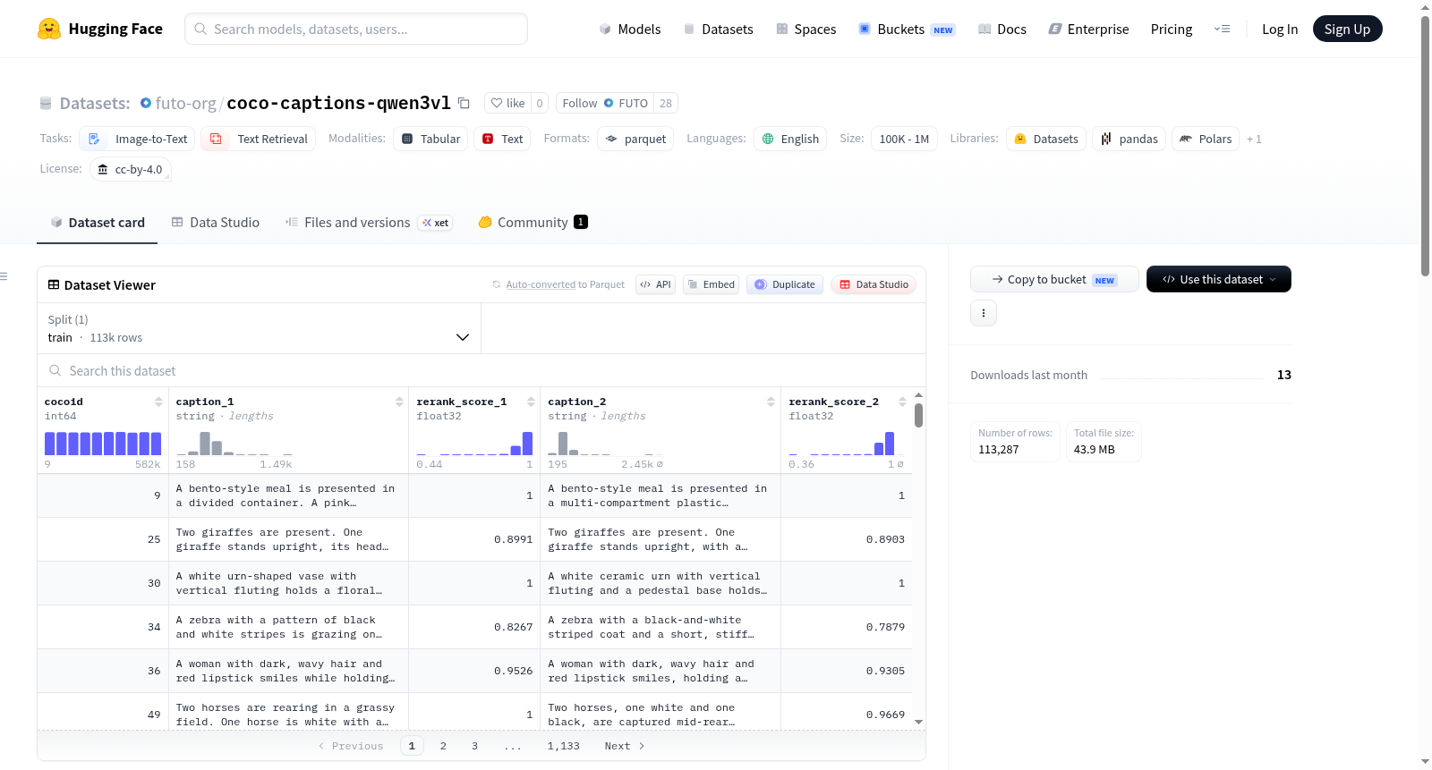This screenshot has width=1432, height=770.
Task: Go to Spaces in navigation
Action: pos(805,29)
